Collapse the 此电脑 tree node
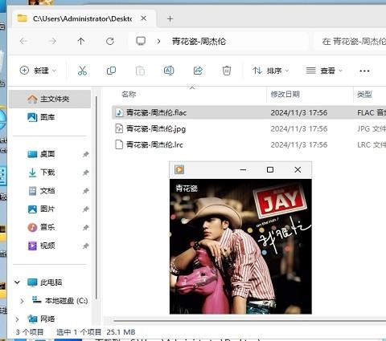This screenshot has width=386, height=341. click(17, 282)
